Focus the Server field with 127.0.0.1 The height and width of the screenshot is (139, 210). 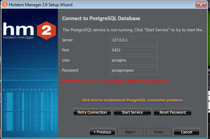point(134,40)
